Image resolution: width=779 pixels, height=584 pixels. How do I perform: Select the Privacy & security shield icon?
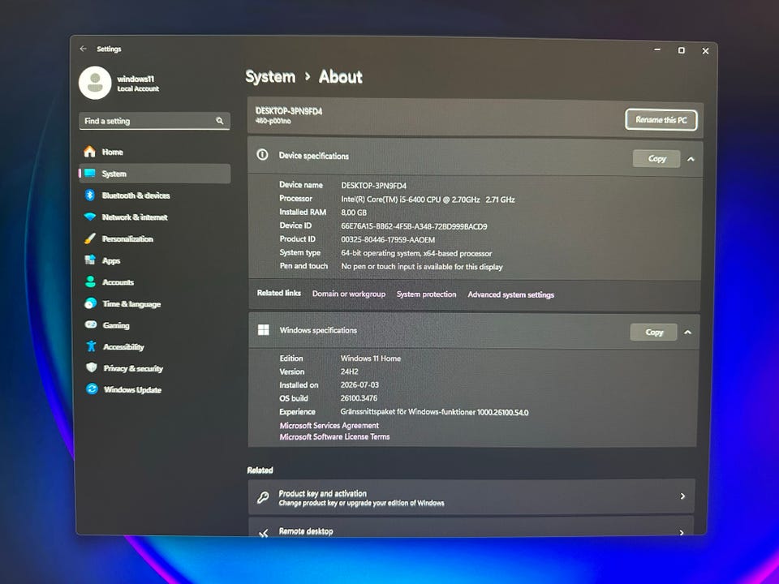[x=91, y=367]
